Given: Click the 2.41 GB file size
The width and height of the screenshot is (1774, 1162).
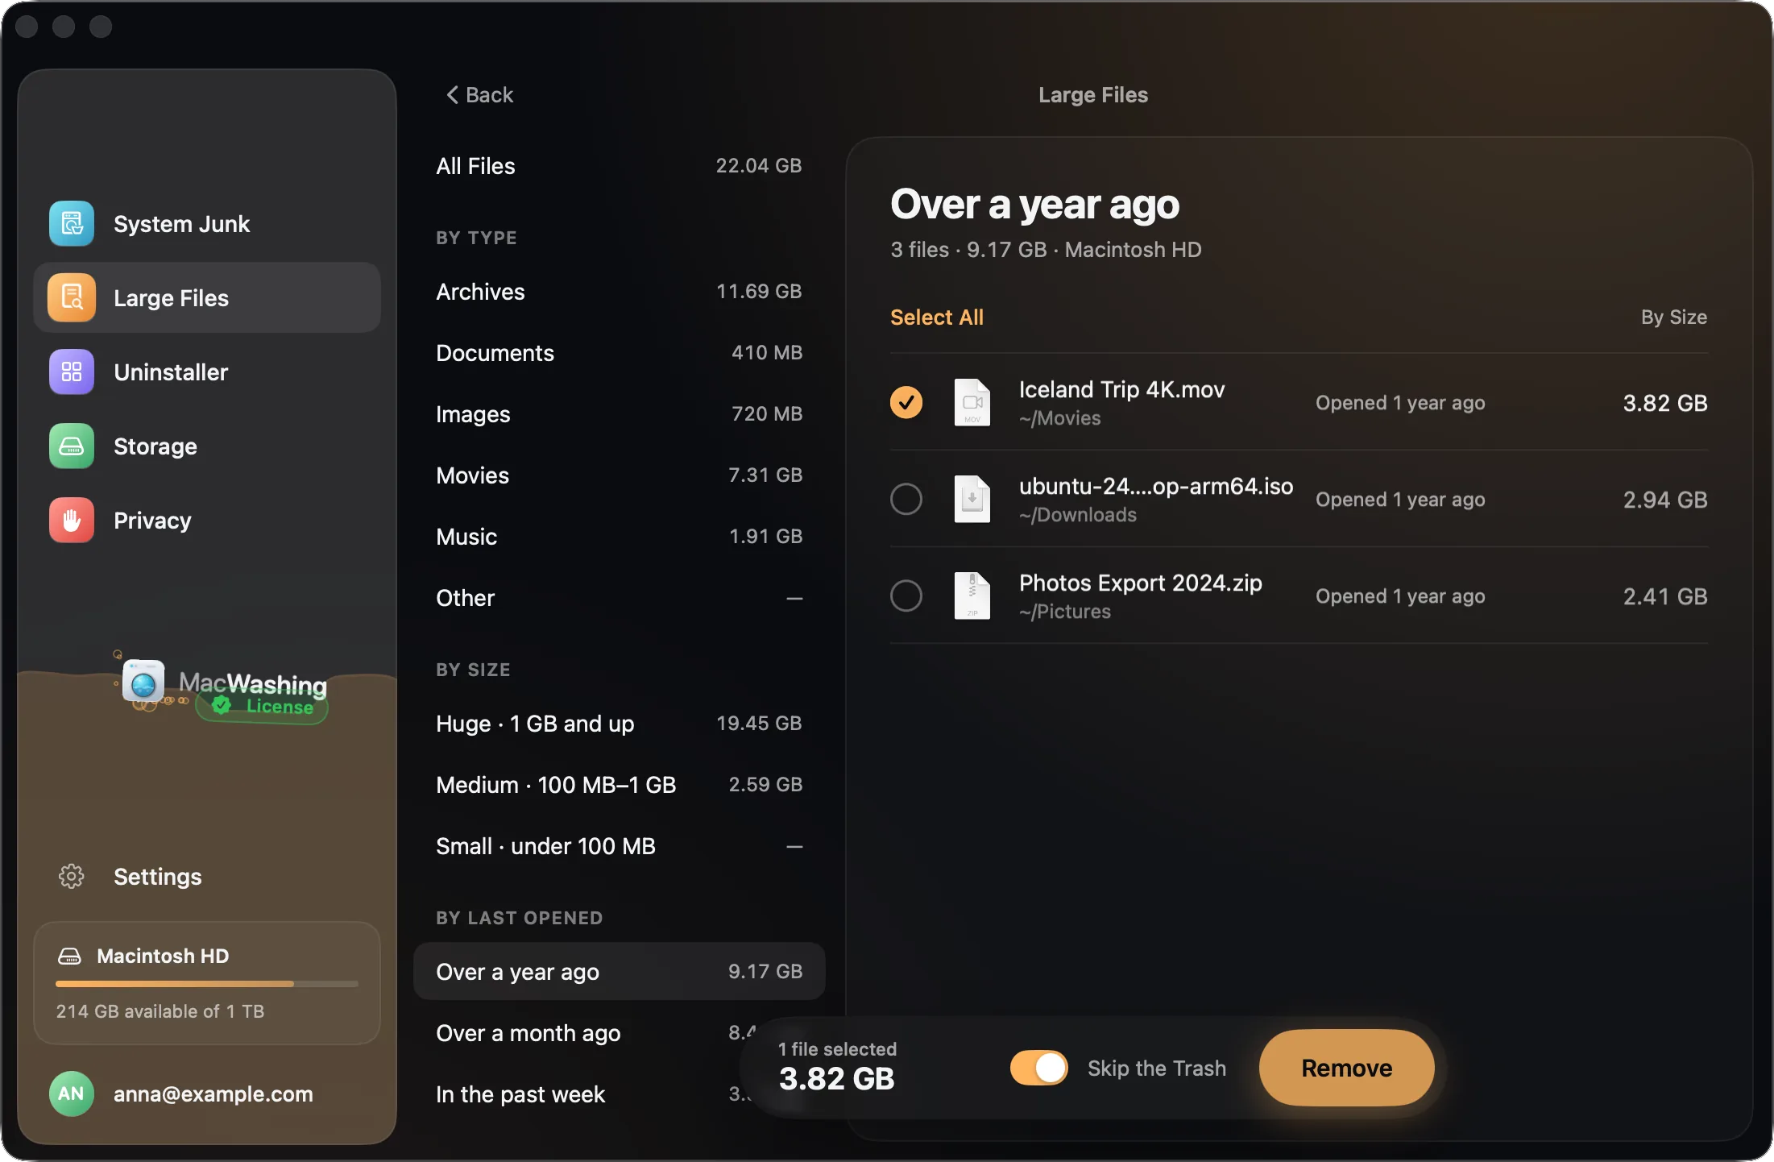Looking at the screenshot, I should (x=1665, y=596).
